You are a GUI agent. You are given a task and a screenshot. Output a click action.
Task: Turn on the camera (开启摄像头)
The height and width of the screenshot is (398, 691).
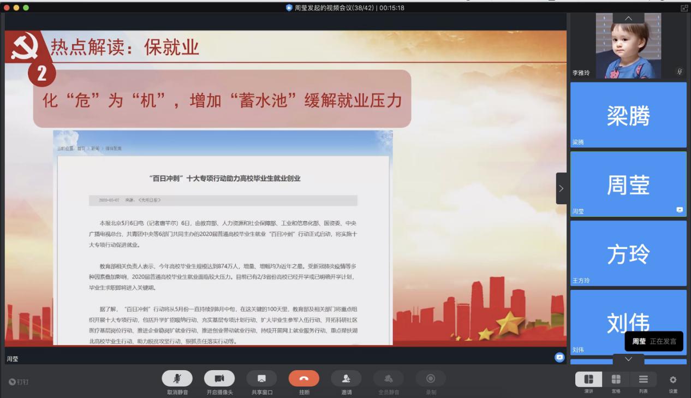pyautogui.click(x=219, y=379)
